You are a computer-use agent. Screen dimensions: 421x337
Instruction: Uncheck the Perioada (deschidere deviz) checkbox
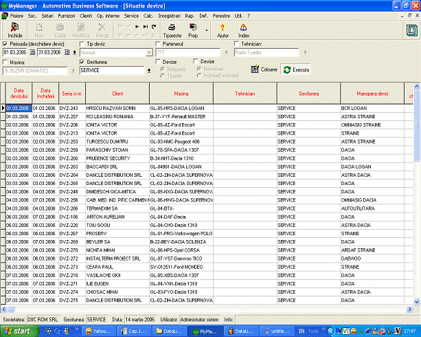[5, 43]
